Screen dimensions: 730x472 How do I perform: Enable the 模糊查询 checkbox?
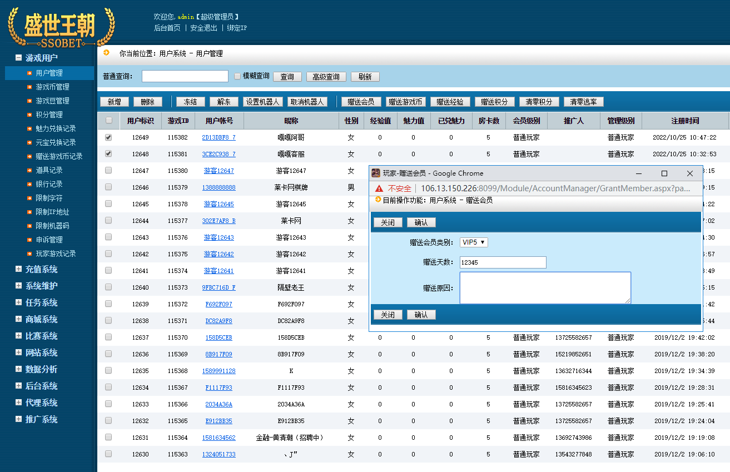pos(237,76)
